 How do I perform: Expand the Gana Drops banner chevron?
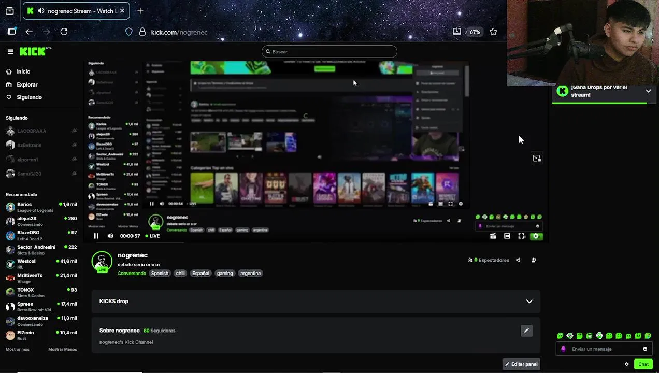coord(648,91)
